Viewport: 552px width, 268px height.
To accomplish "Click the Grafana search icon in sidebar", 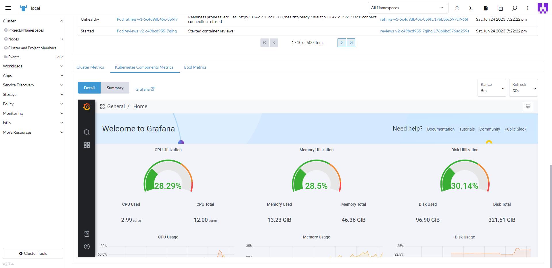I will (87, 132).
